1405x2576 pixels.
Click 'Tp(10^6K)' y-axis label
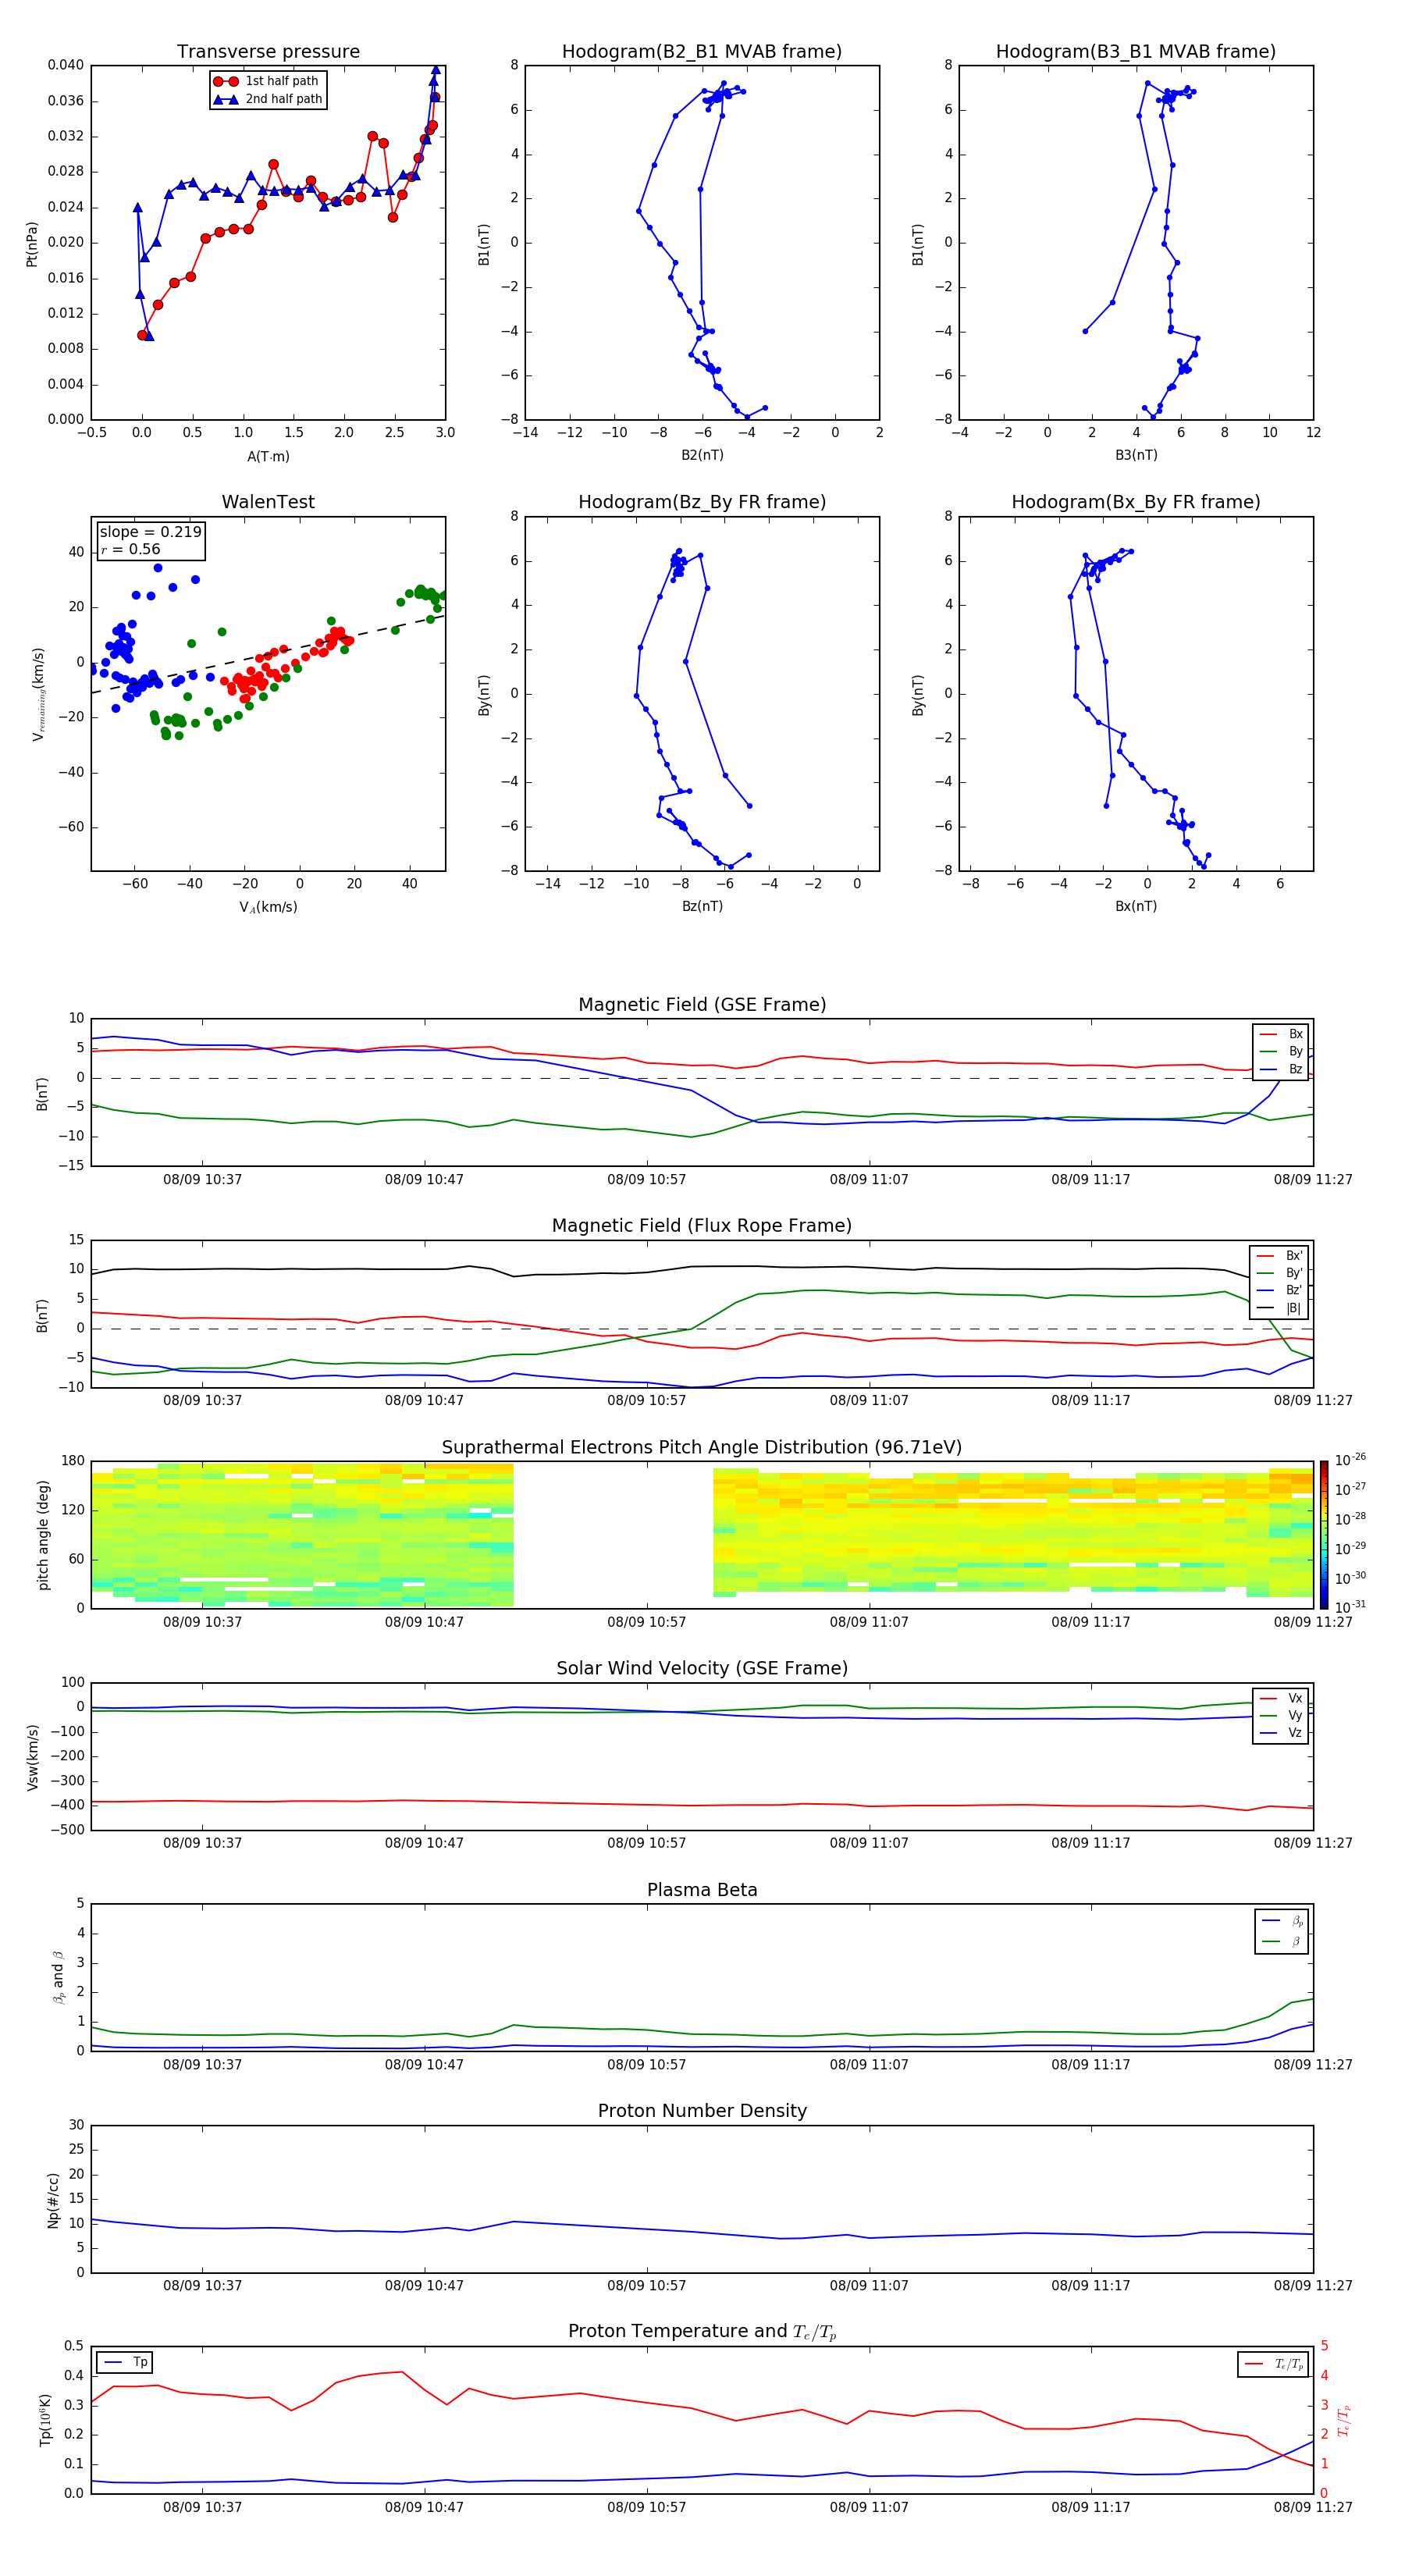[45, 2420]
